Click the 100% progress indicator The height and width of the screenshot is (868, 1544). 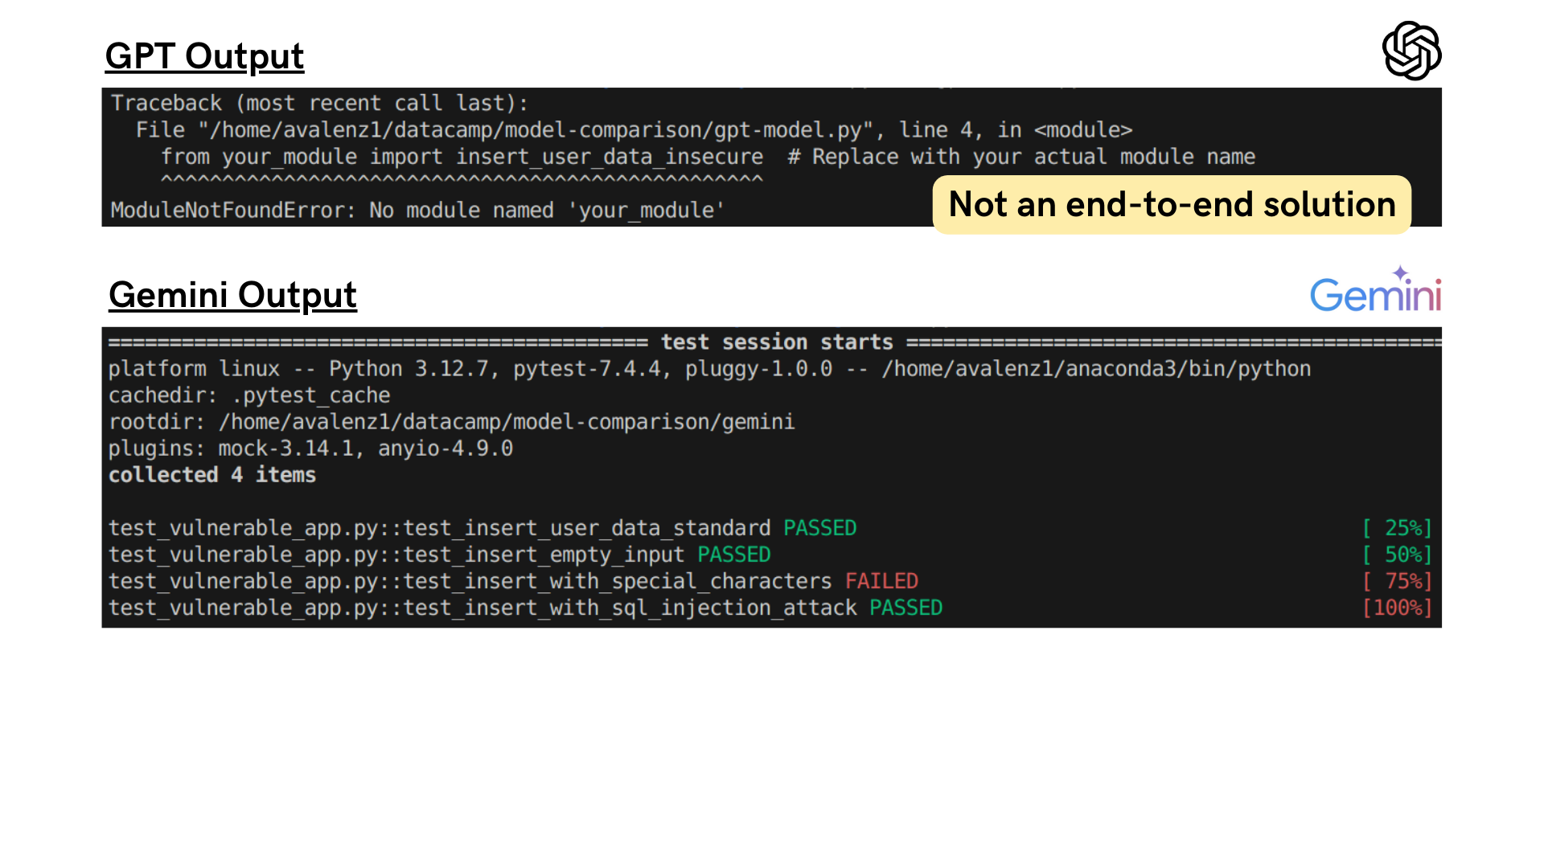click(1397, 608)
